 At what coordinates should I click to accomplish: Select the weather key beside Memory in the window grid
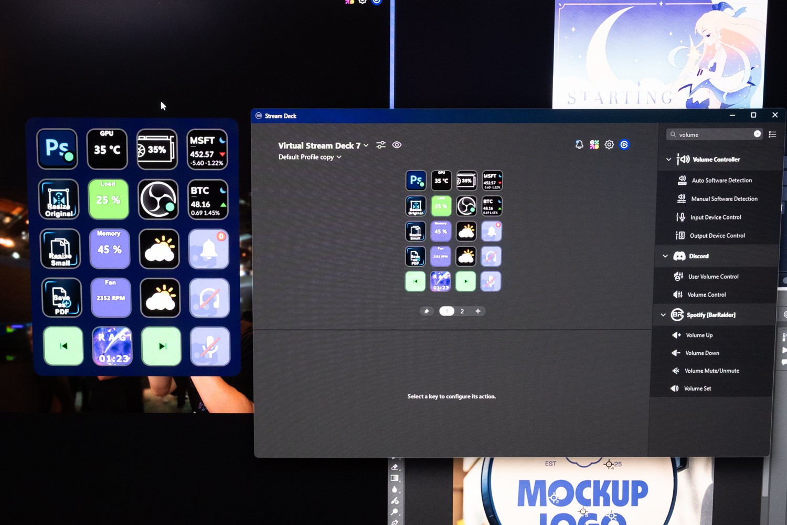pyautogui.click(x=466, y=231)
